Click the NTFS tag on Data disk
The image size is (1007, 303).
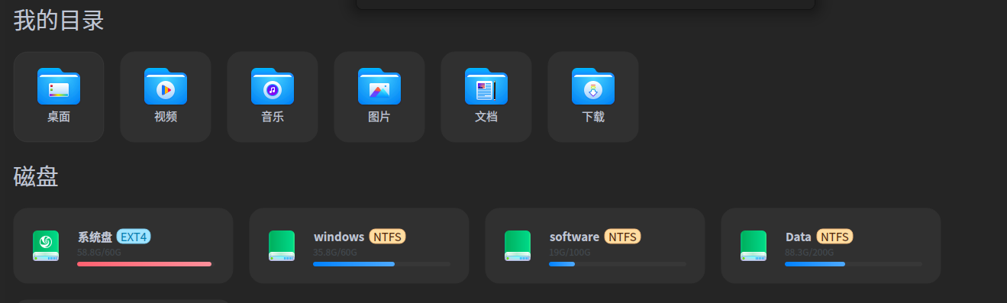834,237
